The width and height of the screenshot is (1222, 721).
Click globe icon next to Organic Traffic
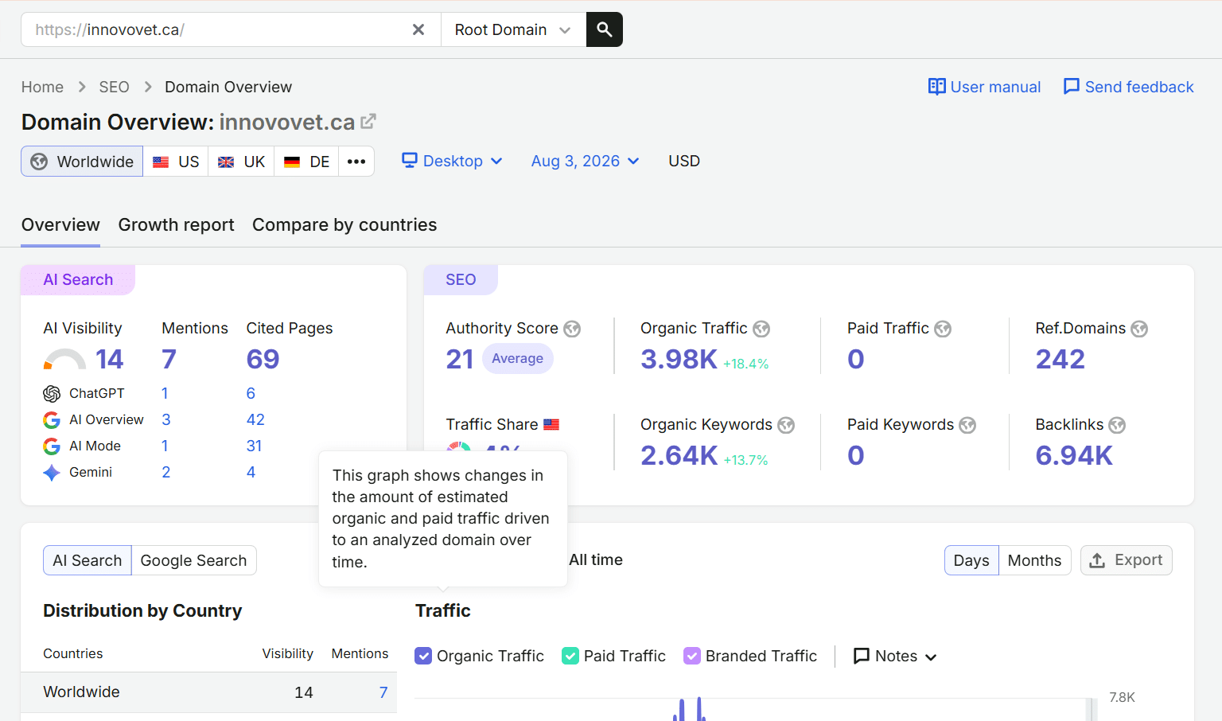click(x=761, y=329)
